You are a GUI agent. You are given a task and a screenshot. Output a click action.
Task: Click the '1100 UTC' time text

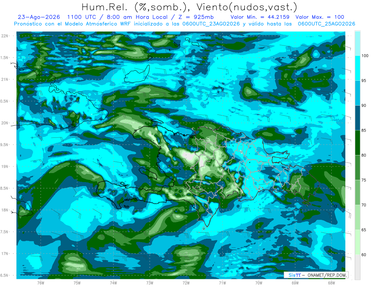point(81,17)
